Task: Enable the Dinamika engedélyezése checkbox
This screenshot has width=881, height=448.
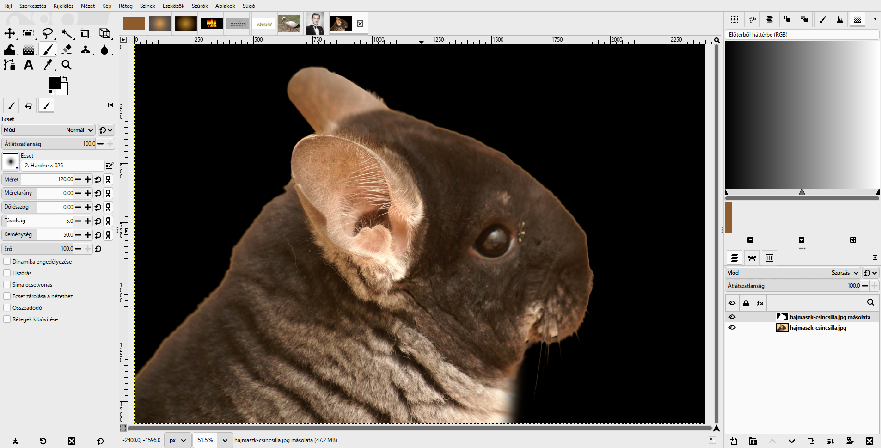Action: point(7,261)
